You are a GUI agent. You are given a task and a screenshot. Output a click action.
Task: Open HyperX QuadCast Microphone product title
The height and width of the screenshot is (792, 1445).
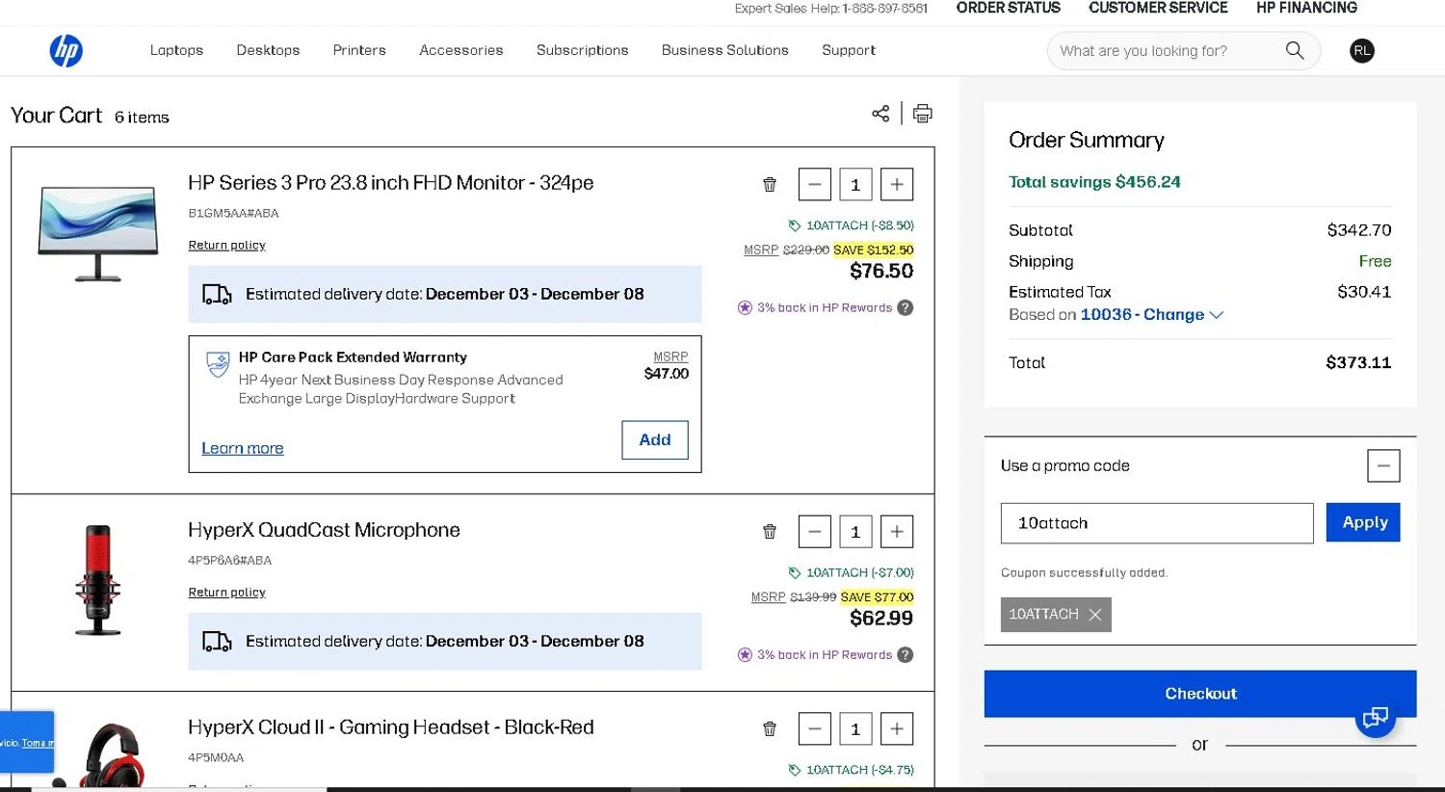coord(324,530)
